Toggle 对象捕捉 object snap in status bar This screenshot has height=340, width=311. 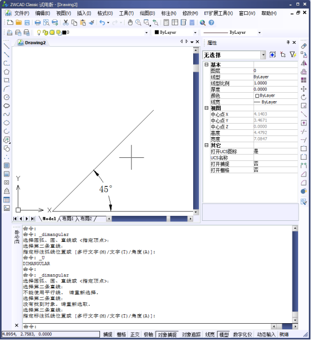(167, 334)
